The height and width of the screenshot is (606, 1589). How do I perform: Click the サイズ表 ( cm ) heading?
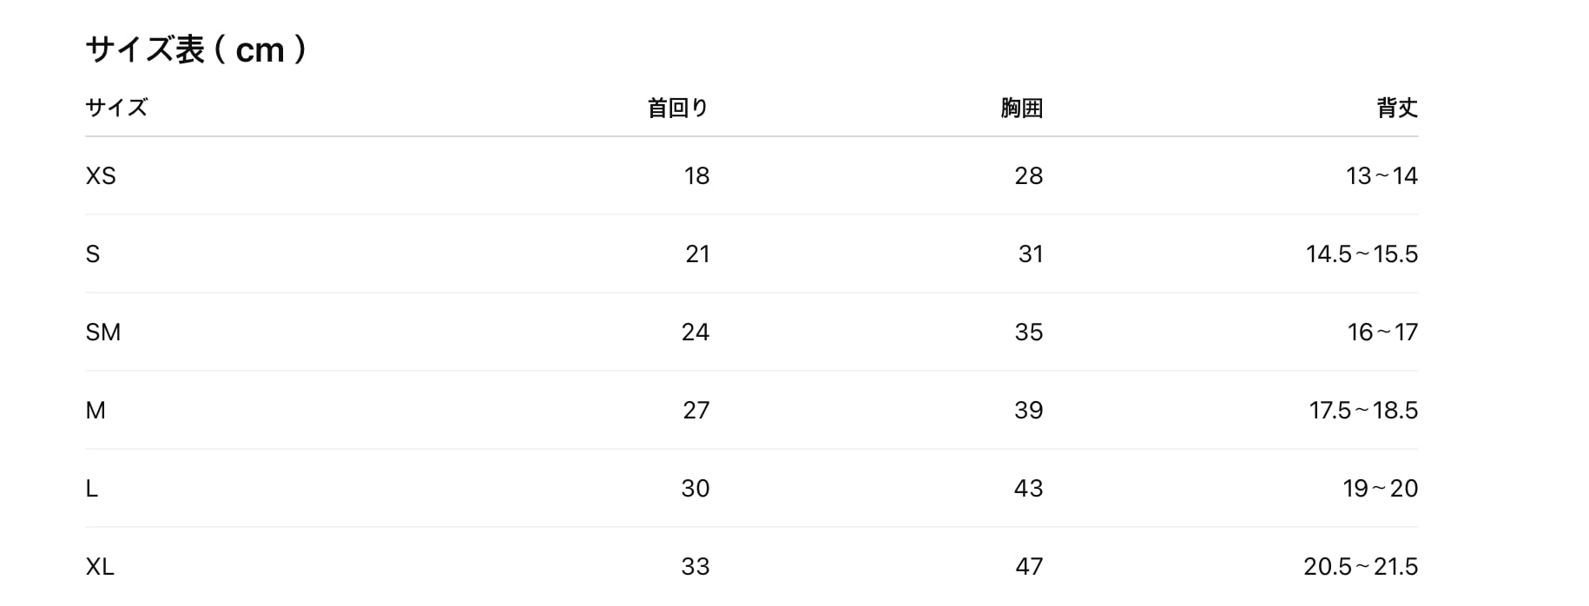[x=196, y=50]
